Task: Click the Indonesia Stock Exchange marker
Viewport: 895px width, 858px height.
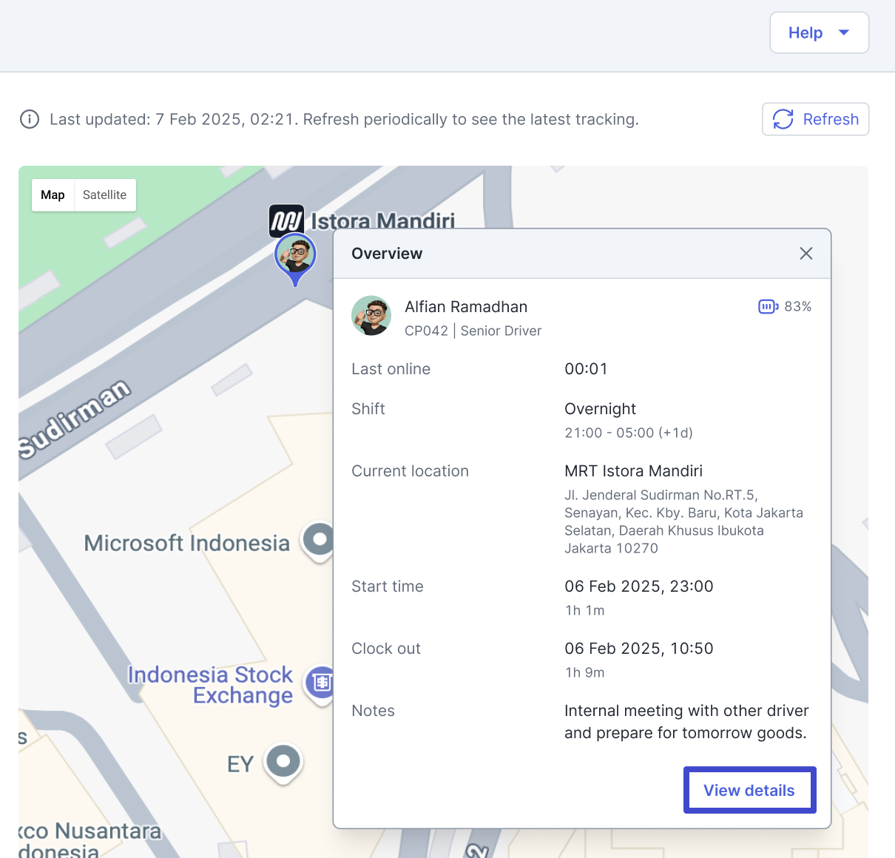Action: click(321, 683)
